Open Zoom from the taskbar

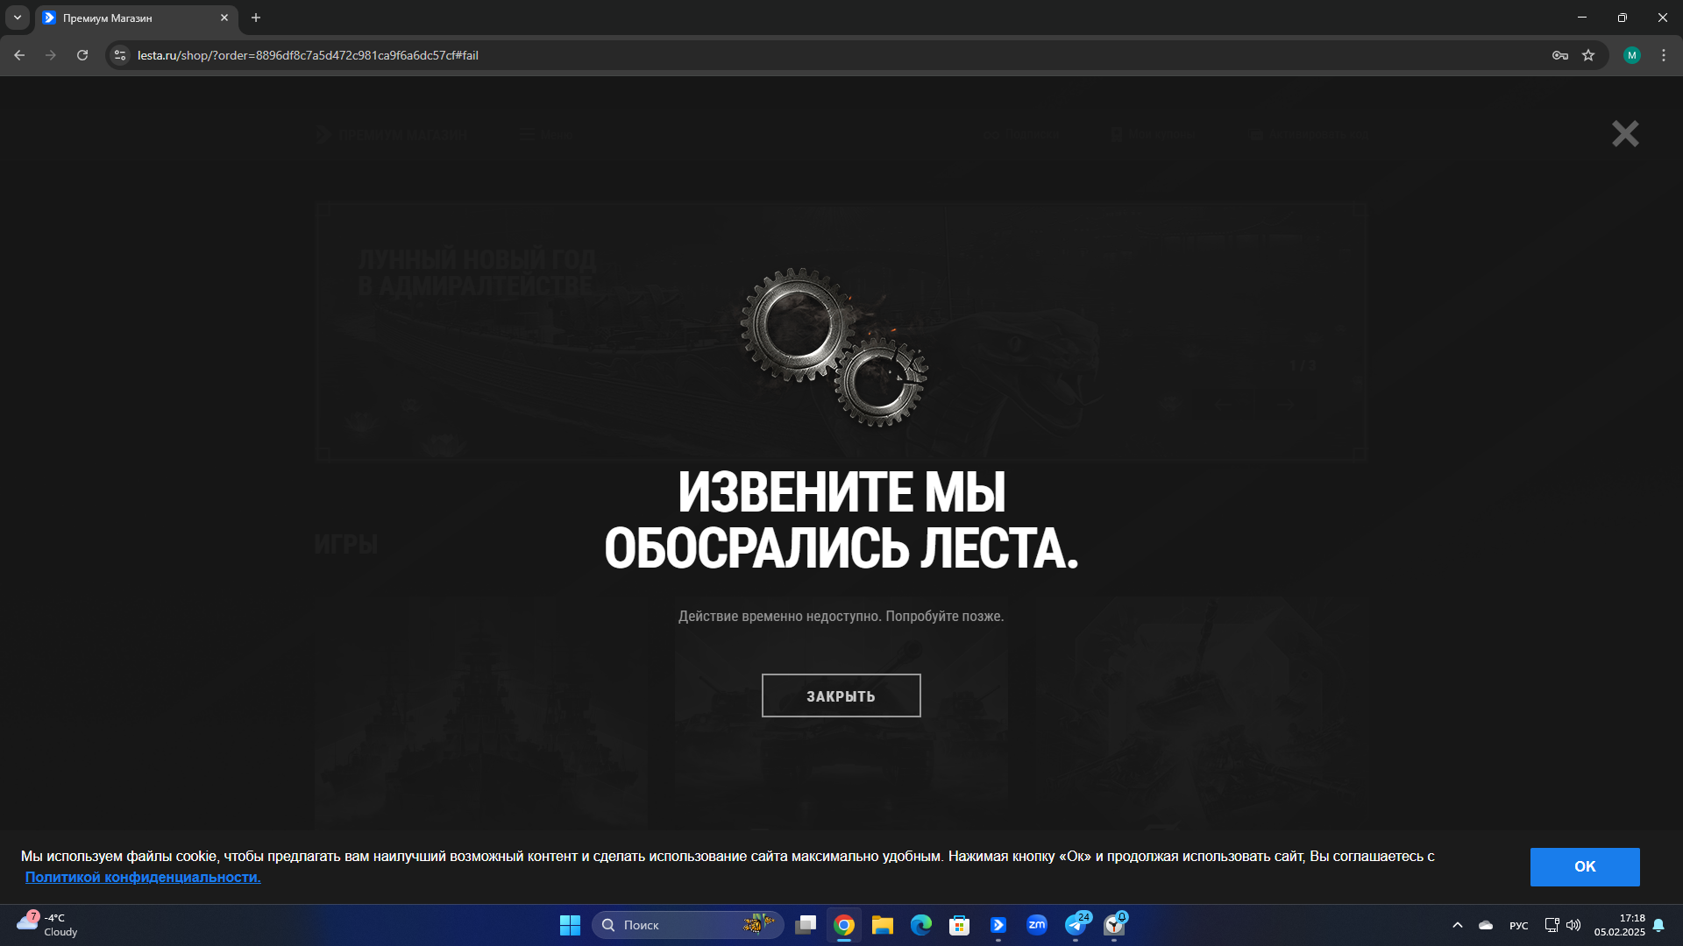(1037, 925)
